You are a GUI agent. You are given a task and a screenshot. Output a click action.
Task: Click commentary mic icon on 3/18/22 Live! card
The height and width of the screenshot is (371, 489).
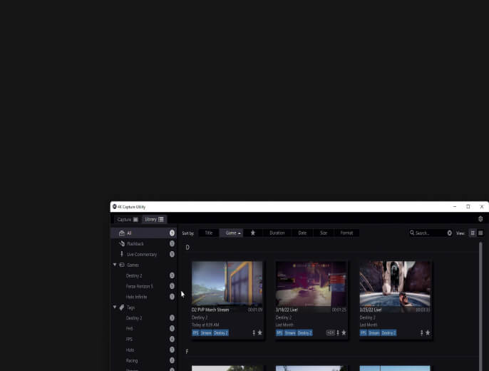point(338,333)
